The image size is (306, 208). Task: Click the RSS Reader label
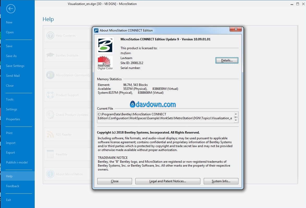pos(64,135)
